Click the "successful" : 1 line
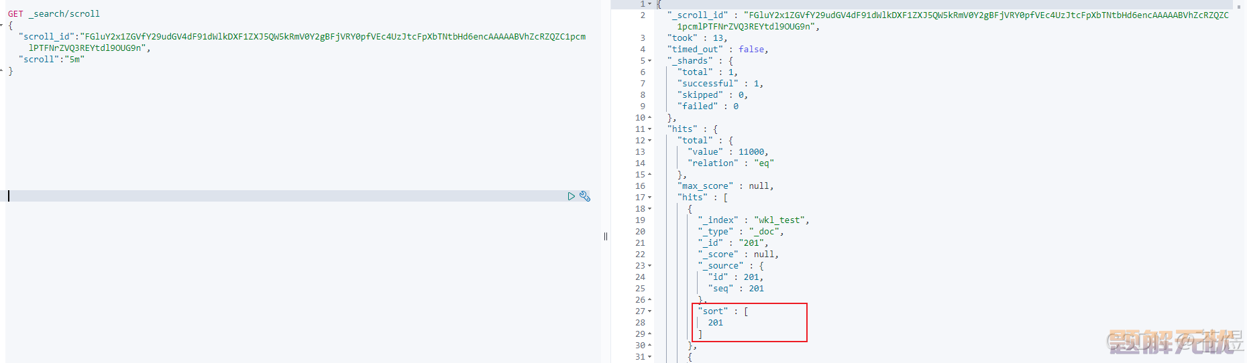Screen dimensions: 1247x363 tap(720, 84)
